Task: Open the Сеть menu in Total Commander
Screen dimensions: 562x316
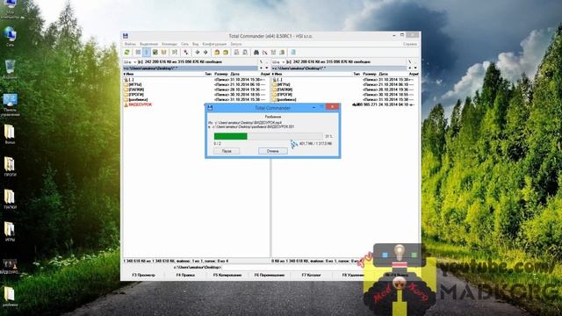Action: point(184,44)
